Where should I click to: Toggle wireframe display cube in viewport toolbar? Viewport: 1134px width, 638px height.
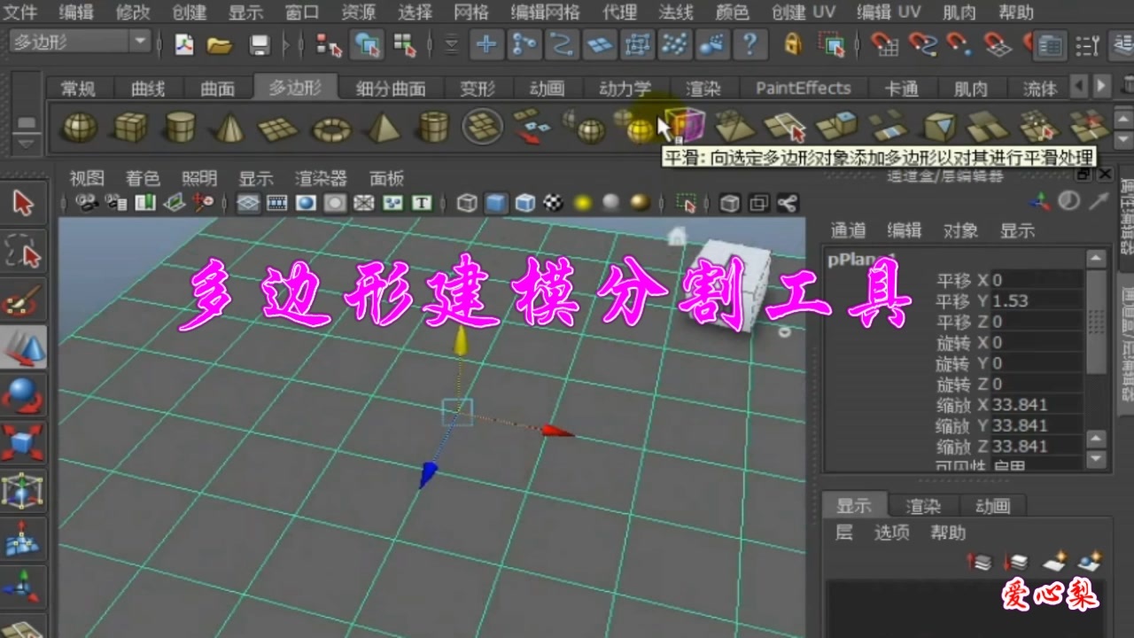[467, 203]
